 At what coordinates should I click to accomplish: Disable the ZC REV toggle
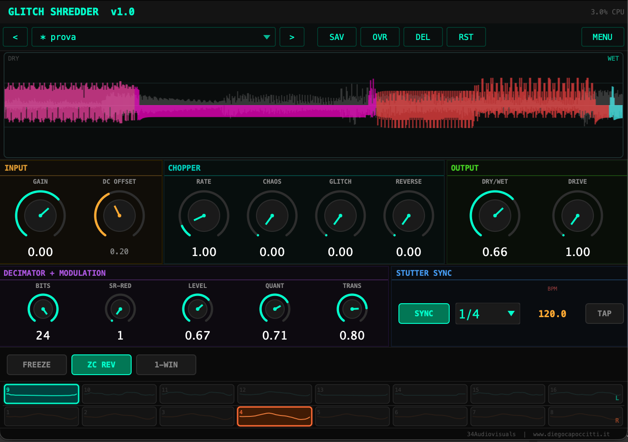(x=102, y=365)
